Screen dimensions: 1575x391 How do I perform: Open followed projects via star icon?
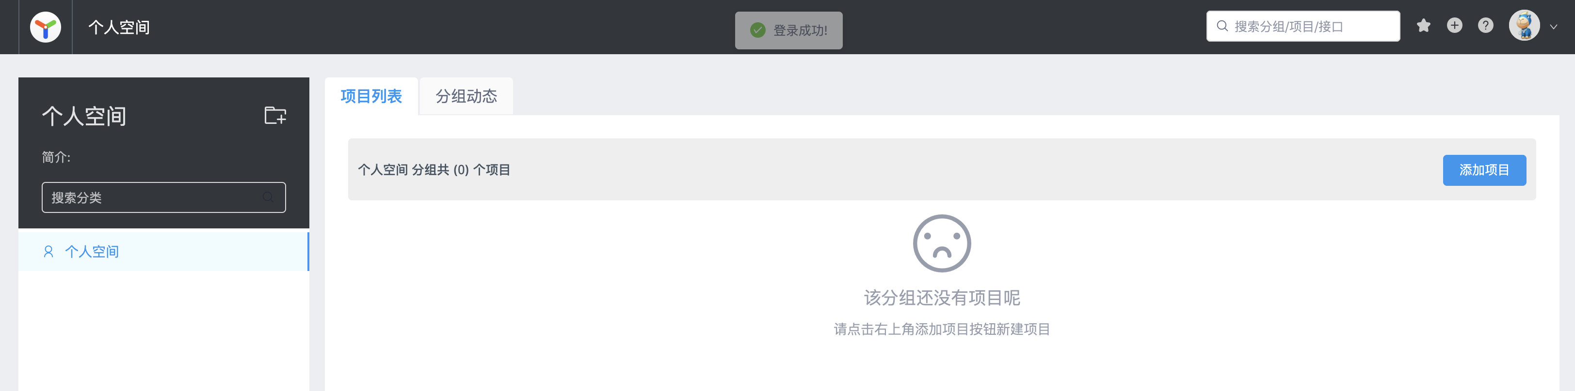coord(1423,26)
